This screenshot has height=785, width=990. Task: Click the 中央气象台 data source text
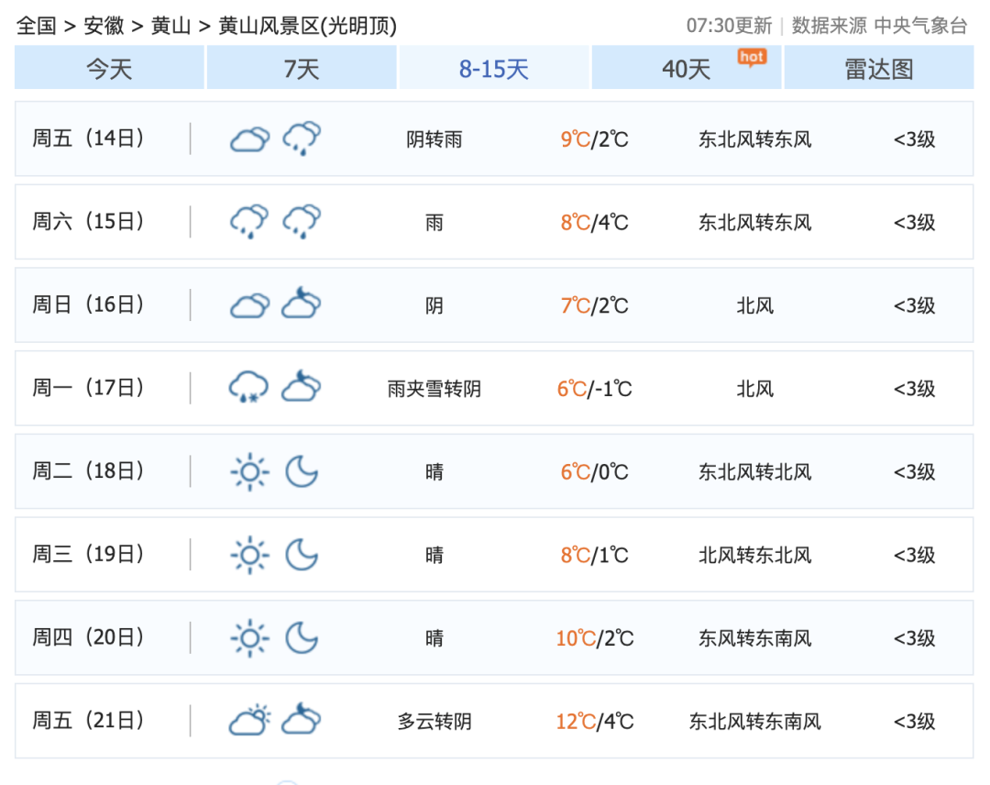tap(920, 26)
